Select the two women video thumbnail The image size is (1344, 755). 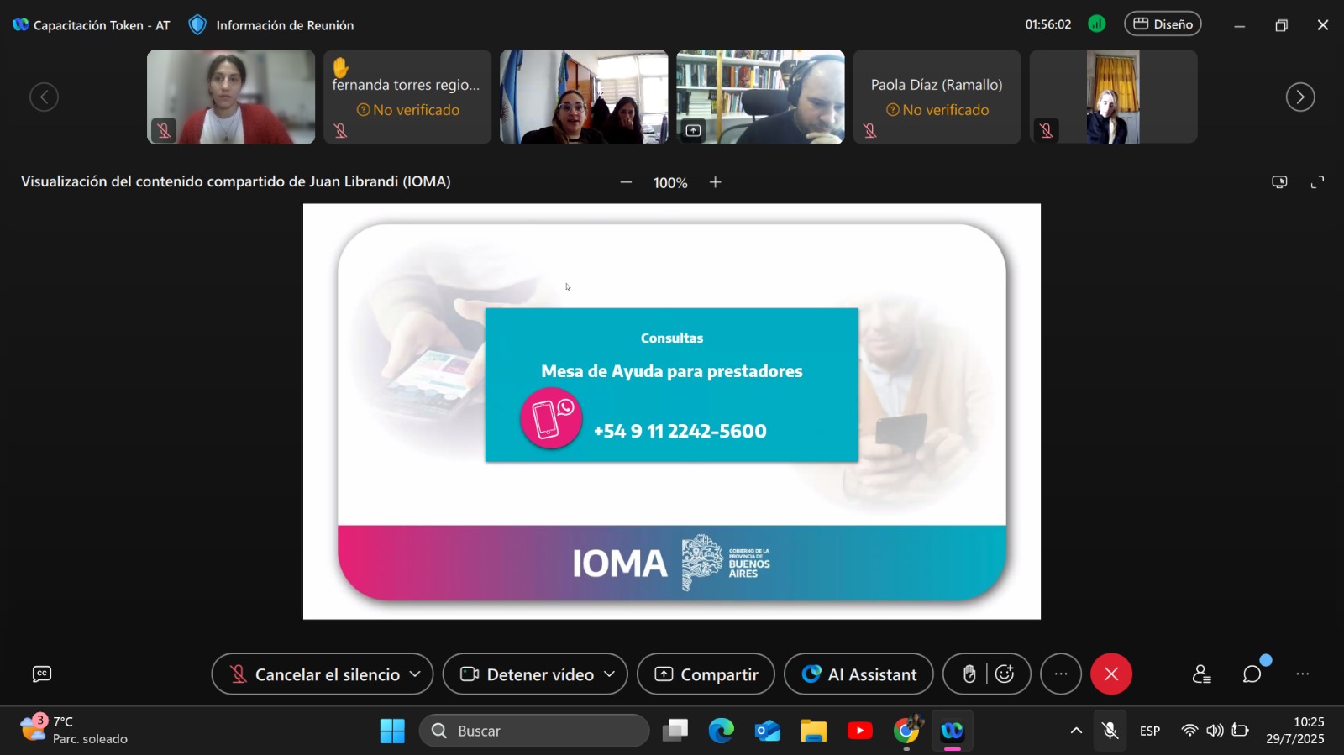coord(584,97)
